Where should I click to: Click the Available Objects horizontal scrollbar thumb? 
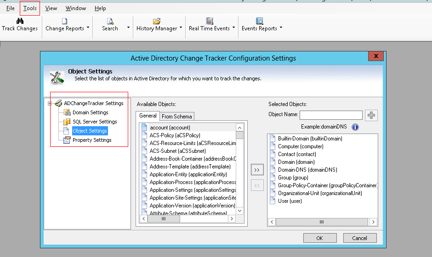(x=164, y=218)
